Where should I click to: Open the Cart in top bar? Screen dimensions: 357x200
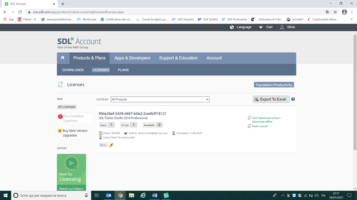(x=266, y=27)
